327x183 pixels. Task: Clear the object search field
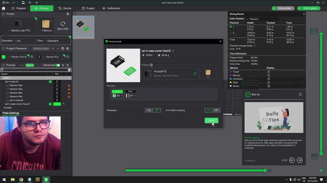click(69, 70)
